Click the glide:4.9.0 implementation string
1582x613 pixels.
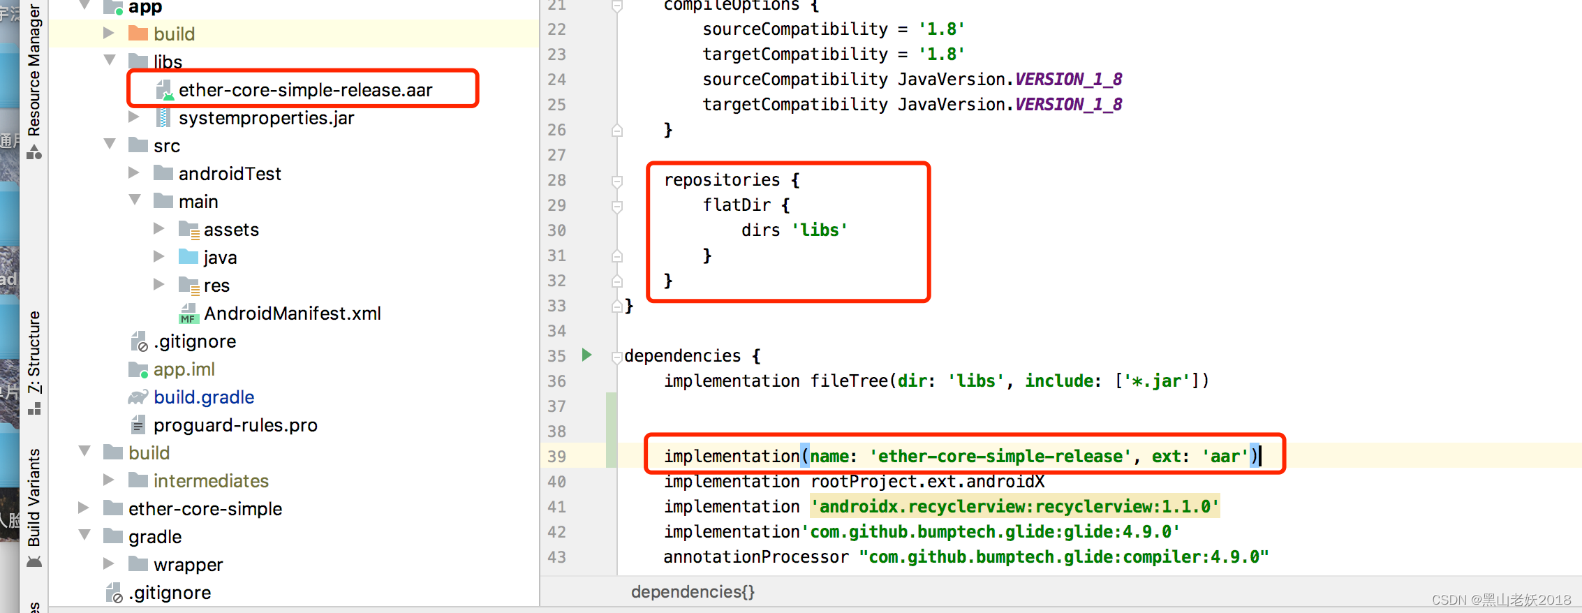click(995, 531)
